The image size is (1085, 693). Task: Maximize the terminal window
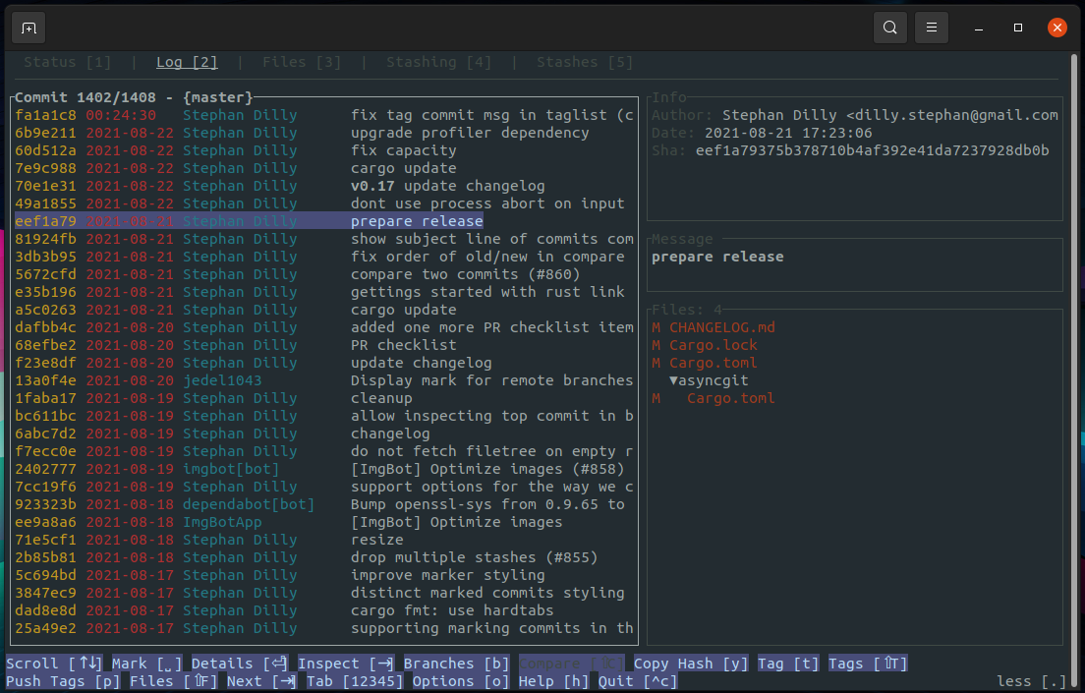click(1018, 28)
